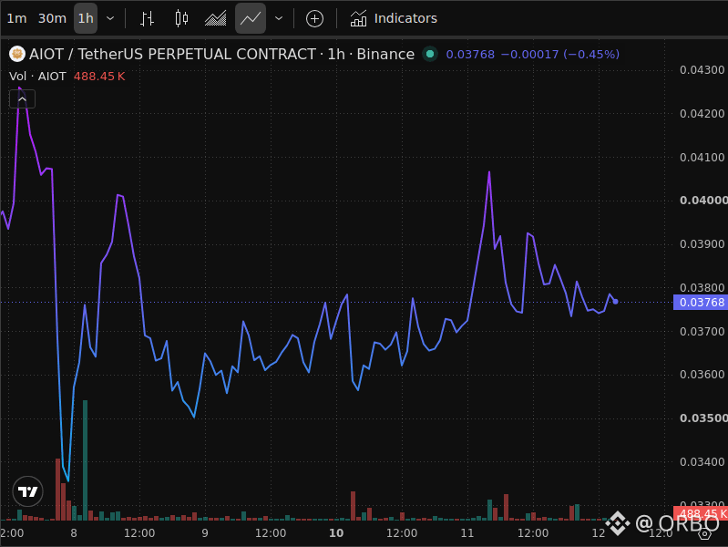
Task: Switch to the 30m timeframe
Action: pos(52,18)
